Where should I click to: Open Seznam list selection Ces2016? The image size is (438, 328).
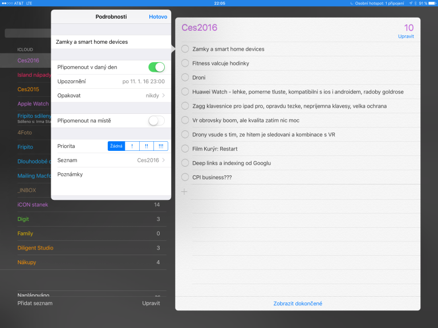[x=111, y=161]
